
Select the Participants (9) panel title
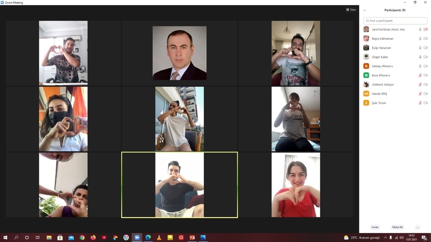[x=395, y=10]
